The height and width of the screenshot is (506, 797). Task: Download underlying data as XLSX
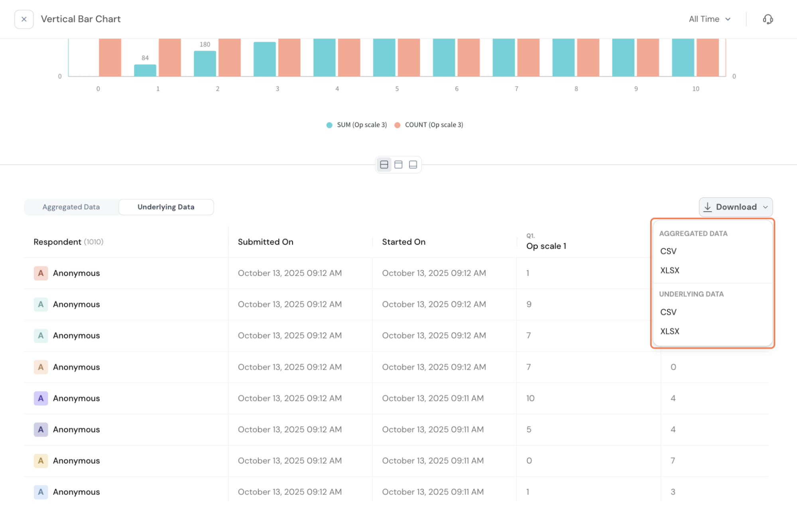(x=669, y=331)
